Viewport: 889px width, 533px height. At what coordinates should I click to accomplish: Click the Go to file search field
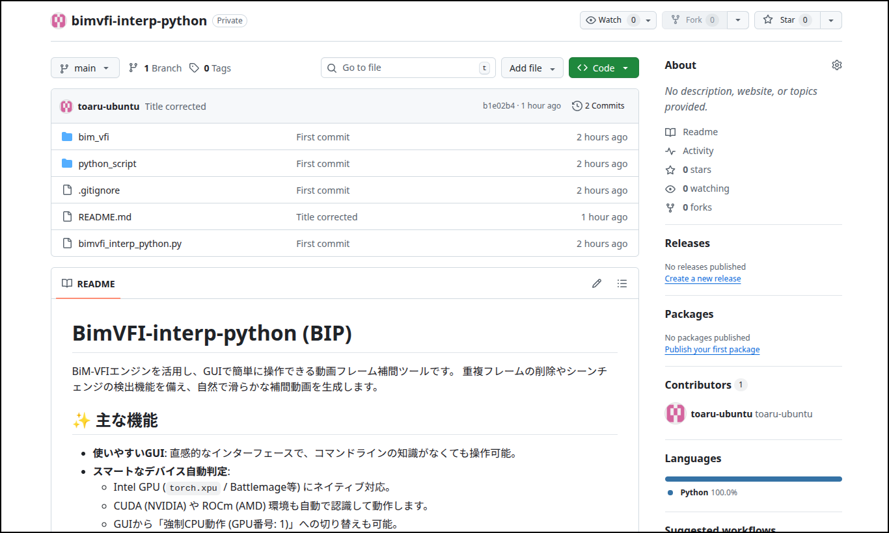click(x=408, y=68)
